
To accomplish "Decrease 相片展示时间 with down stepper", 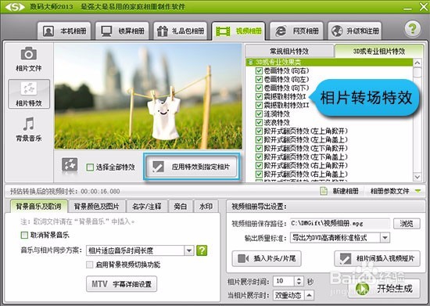I will tap(299, 283).
